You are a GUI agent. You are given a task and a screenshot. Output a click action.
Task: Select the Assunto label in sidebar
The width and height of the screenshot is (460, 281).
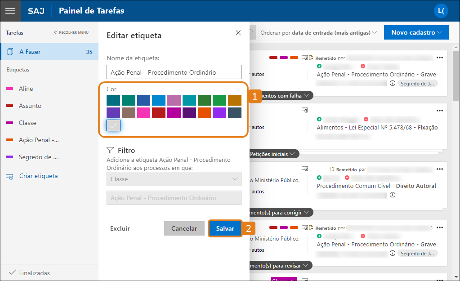pyautogui.click(x=30, y=106)
